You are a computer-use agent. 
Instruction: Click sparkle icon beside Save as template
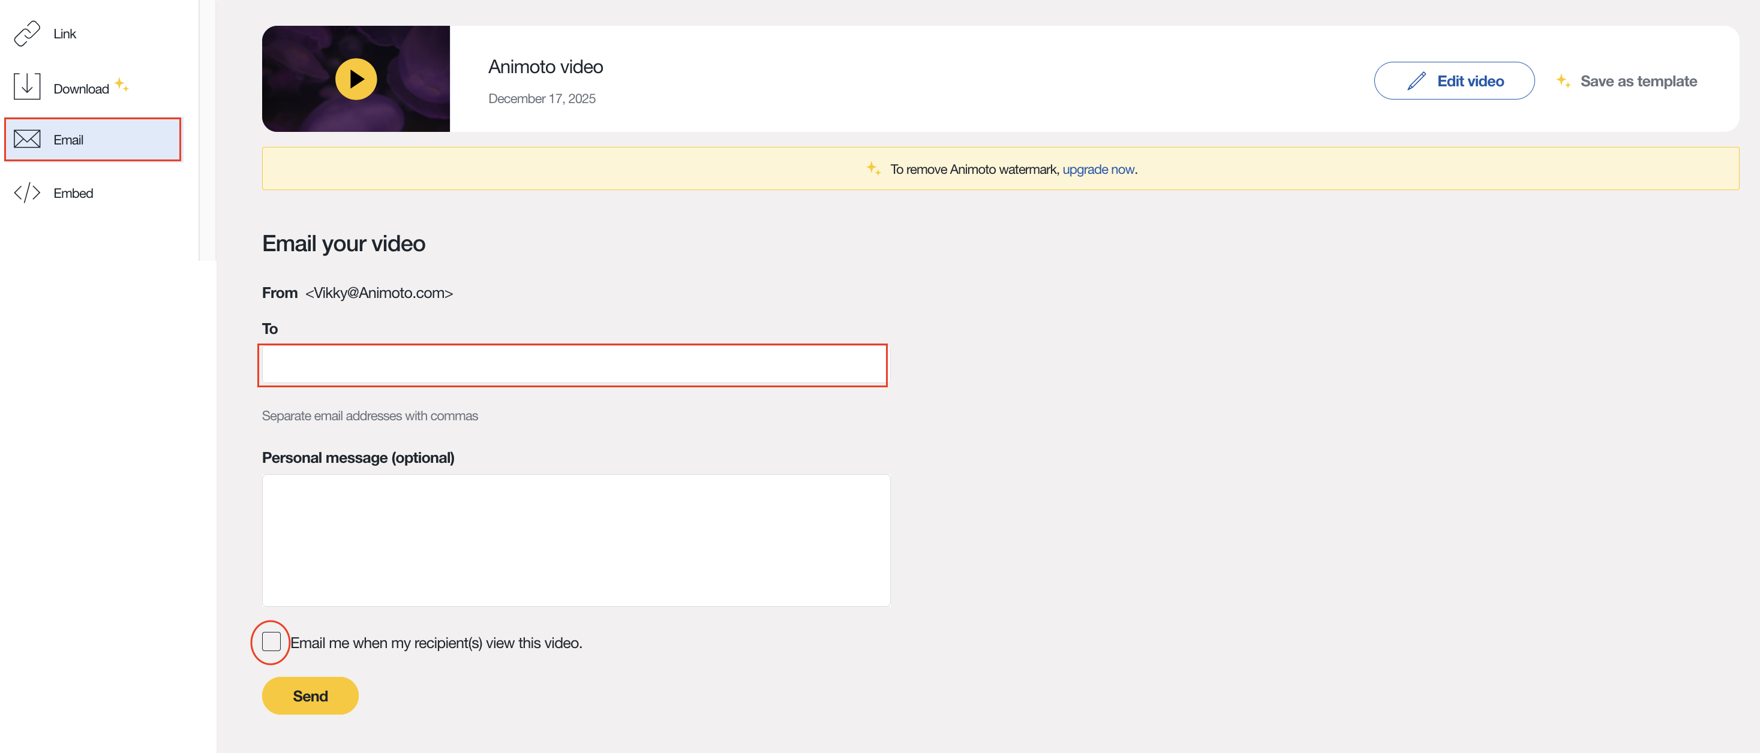(1563, 82)
